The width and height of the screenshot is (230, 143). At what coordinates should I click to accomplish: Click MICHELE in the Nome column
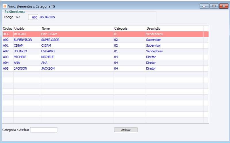tap(77, 57)
